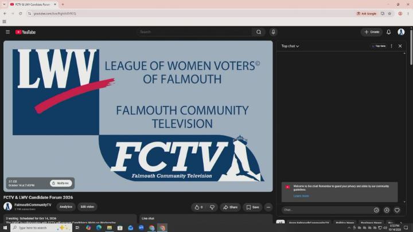413x232 pixels.
Task: Click the taskbar clock and date
Action: 394,228
